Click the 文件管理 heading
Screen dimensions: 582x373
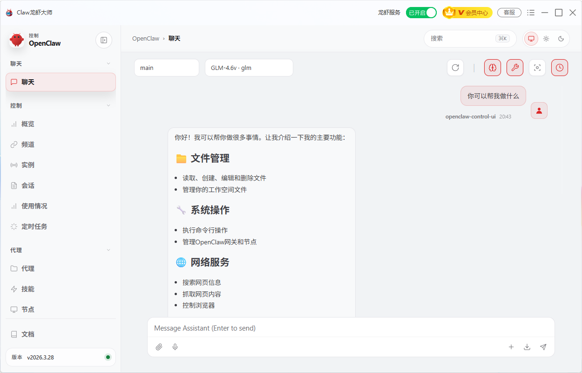click(x=210, y=159)
